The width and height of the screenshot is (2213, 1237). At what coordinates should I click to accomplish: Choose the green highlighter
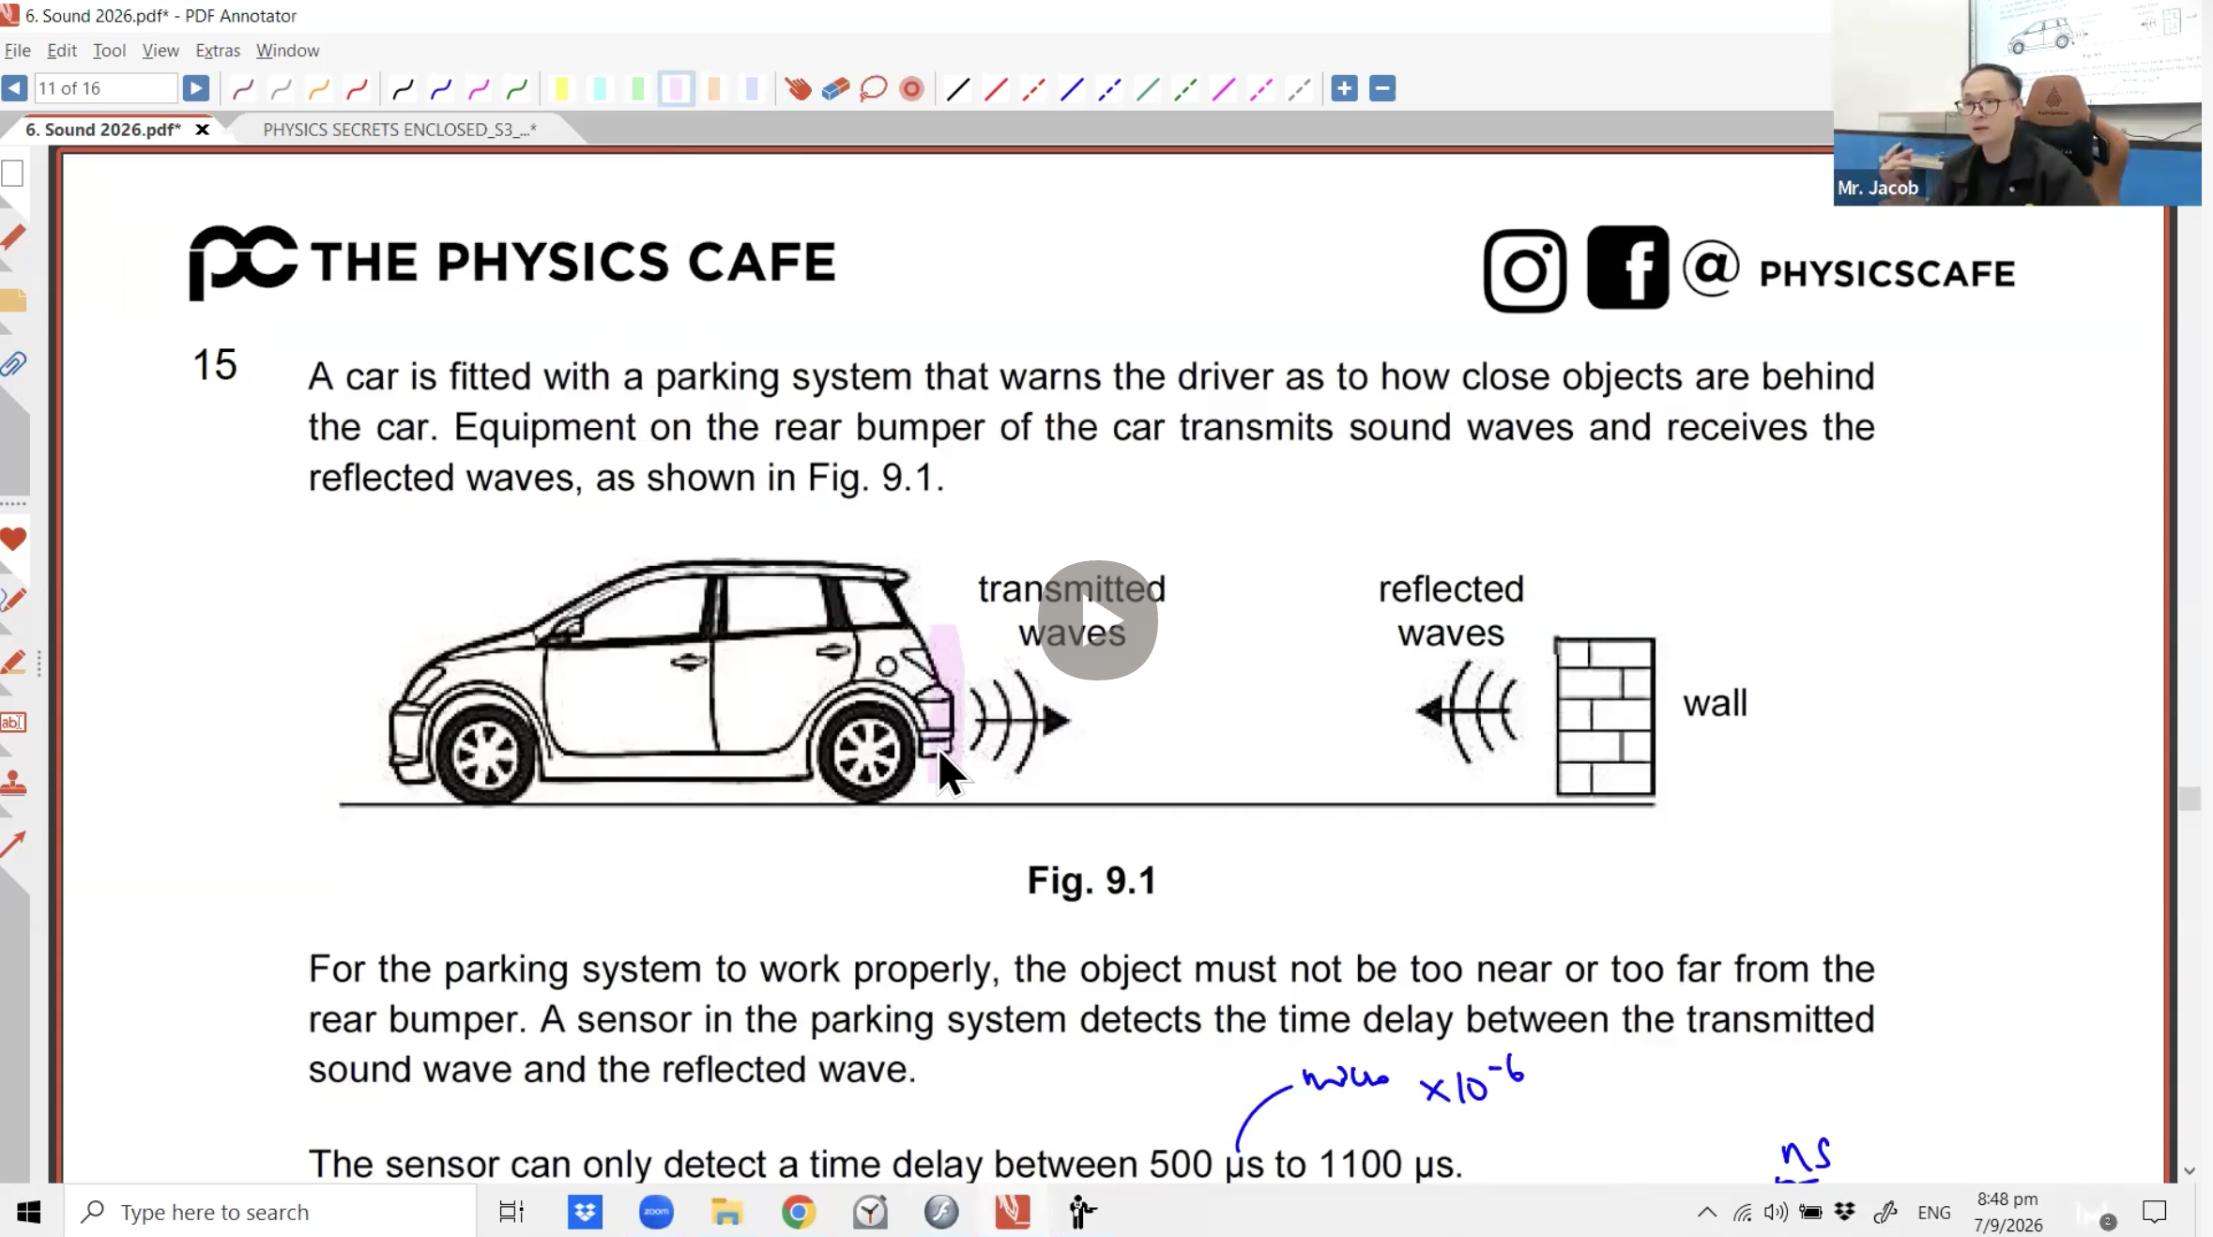coord(638,89)
